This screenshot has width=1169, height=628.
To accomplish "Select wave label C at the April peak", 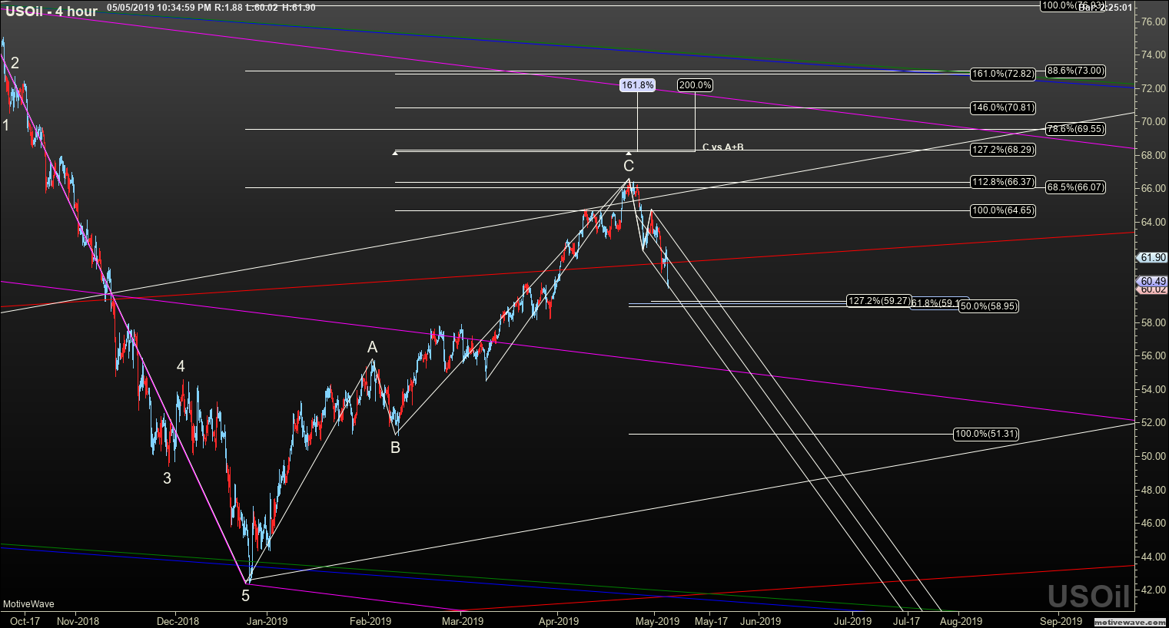I will 629,167.
